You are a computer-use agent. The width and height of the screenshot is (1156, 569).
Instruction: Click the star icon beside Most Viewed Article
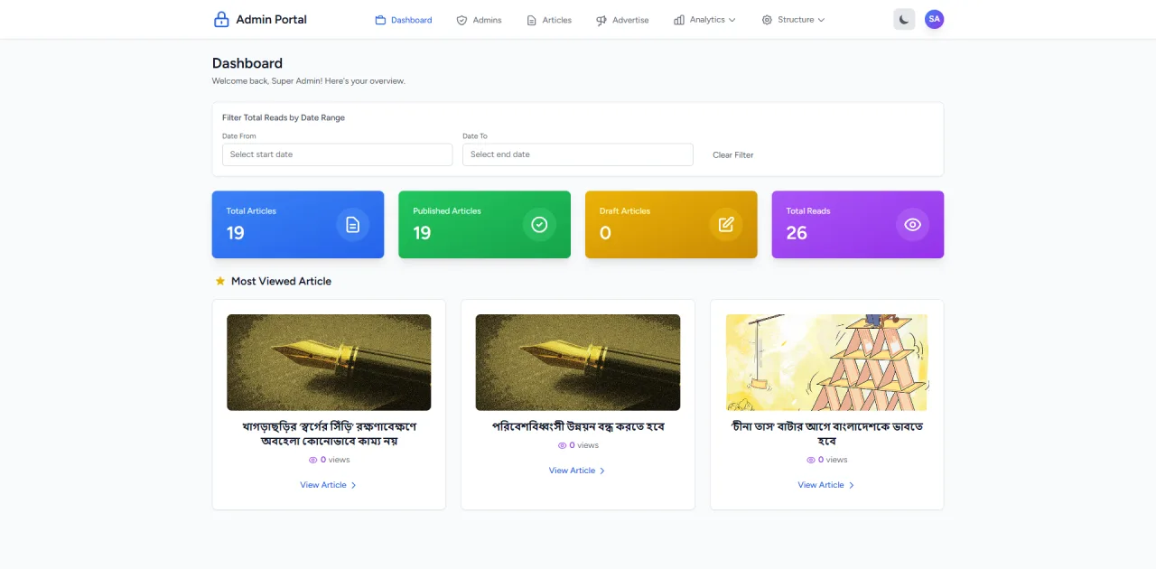pyautogui.click(x=219, y=281)
